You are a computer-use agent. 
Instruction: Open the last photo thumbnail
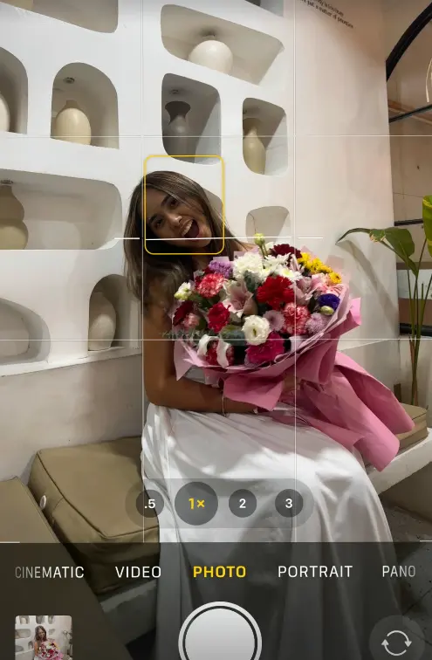click(44, 637)
